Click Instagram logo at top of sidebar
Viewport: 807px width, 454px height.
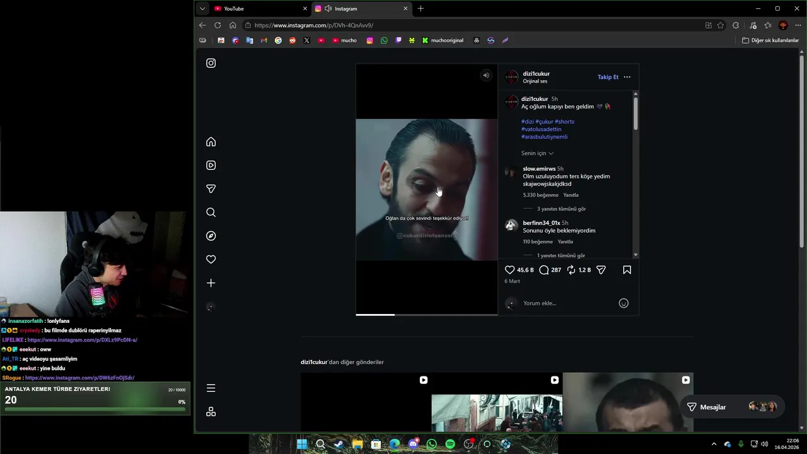pos(211,63)
